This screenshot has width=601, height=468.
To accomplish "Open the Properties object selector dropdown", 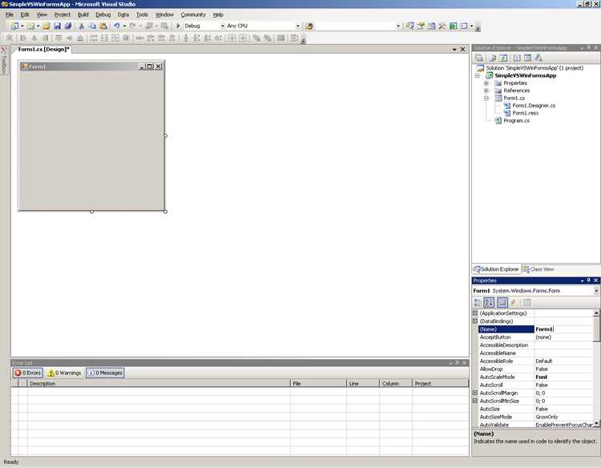I will coord(596,291).
